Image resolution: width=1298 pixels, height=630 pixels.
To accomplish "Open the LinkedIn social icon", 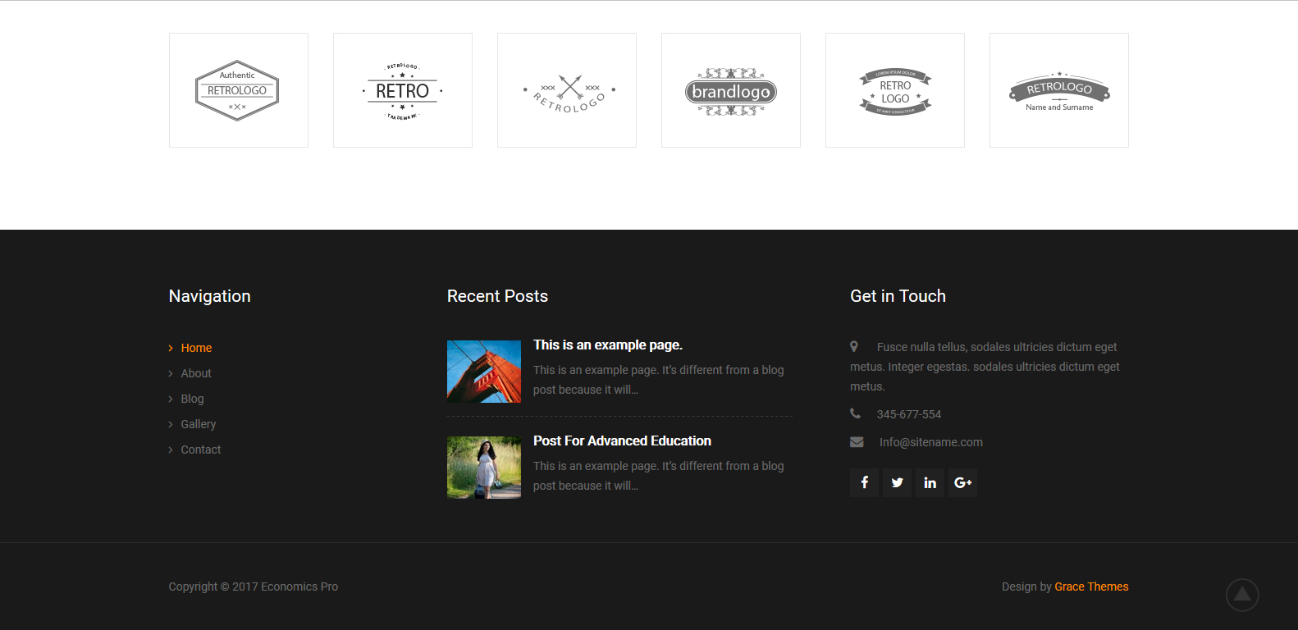I will click(x=930, y=482).
